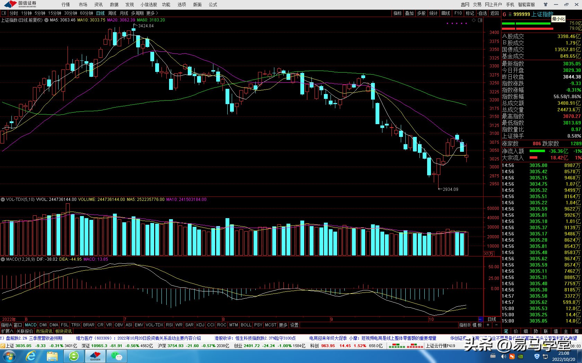Switch to 周线 chart period
582x363 pixels.
click(x=112, y=13)
